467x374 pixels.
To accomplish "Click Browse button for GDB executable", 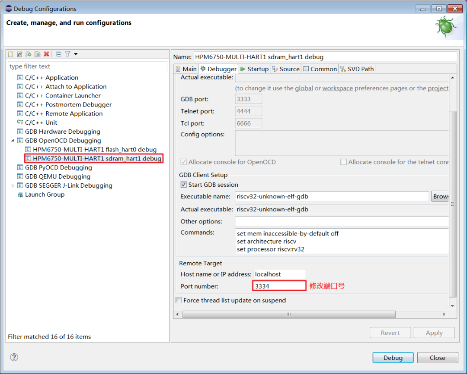I will click(440, 196).
